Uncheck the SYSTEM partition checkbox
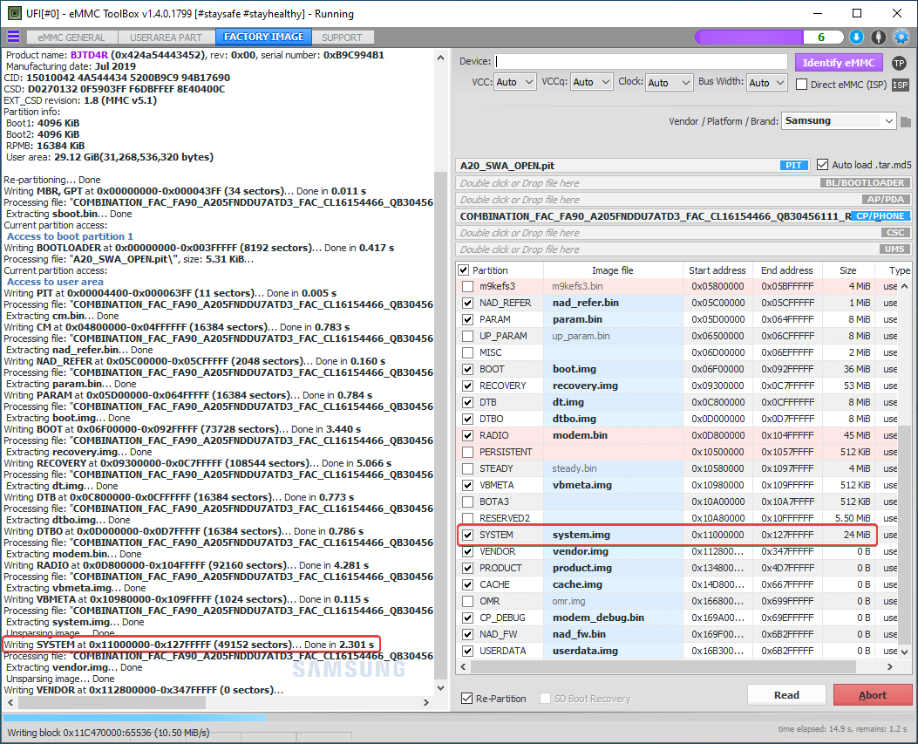Screen dimensions: 918x744 468,535
